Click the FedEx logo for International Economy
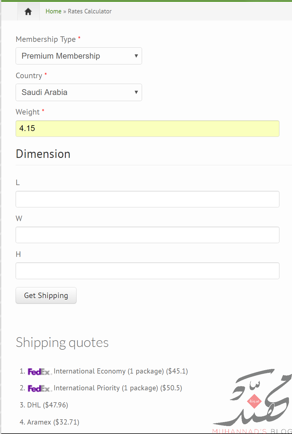The width and height of the screenshot is (292, 434). (39, 372)
